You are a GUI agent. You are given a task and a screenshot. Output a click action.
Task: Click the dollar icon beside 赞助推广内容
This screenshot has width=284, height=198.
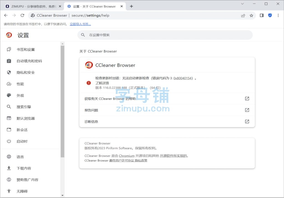tap(9, 179)
